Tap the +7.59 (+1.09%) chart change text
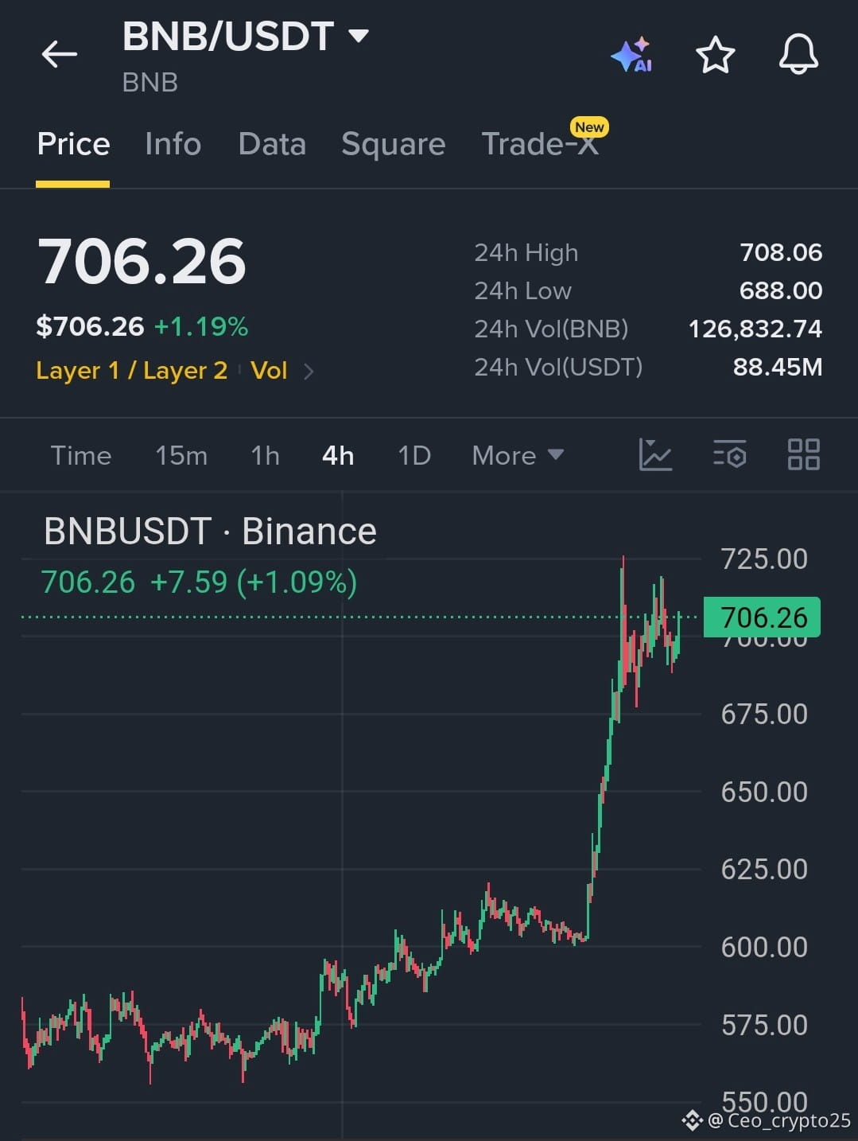Image resolution: width=858 pixels, height=1141 pixels. pos(254,582)
